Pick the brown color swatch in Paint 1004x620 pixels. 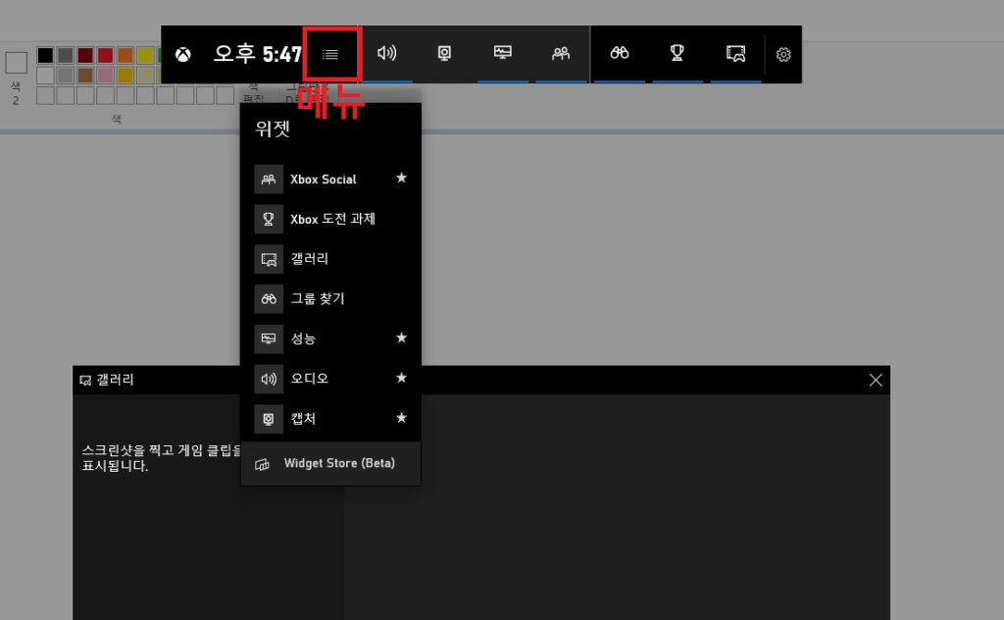[x=86, y=75]
